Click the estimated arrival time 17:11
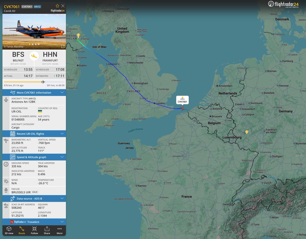306x239 pixels. [x=60, y=76]
